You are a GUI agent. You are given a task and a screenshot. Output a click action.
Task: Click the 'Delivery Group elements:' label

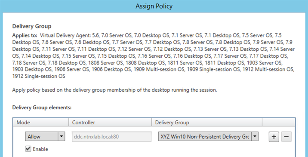[x=42, y=108]
